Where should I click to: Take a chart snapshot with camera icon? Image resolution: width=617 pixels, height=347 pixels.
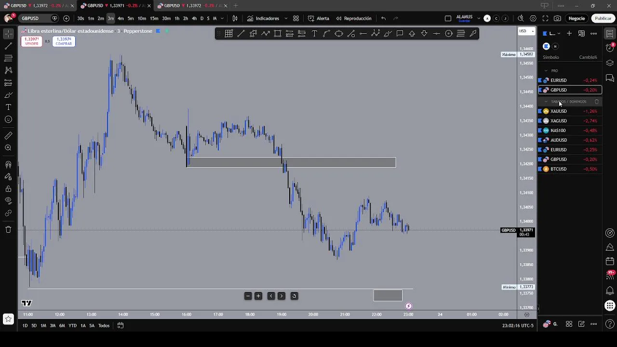click(x=557, y=18)
